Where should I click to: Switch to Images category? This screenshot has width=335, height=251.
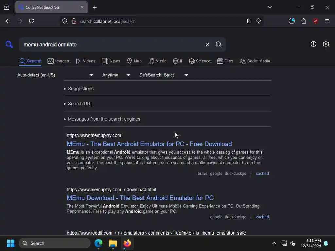(58, 61)
